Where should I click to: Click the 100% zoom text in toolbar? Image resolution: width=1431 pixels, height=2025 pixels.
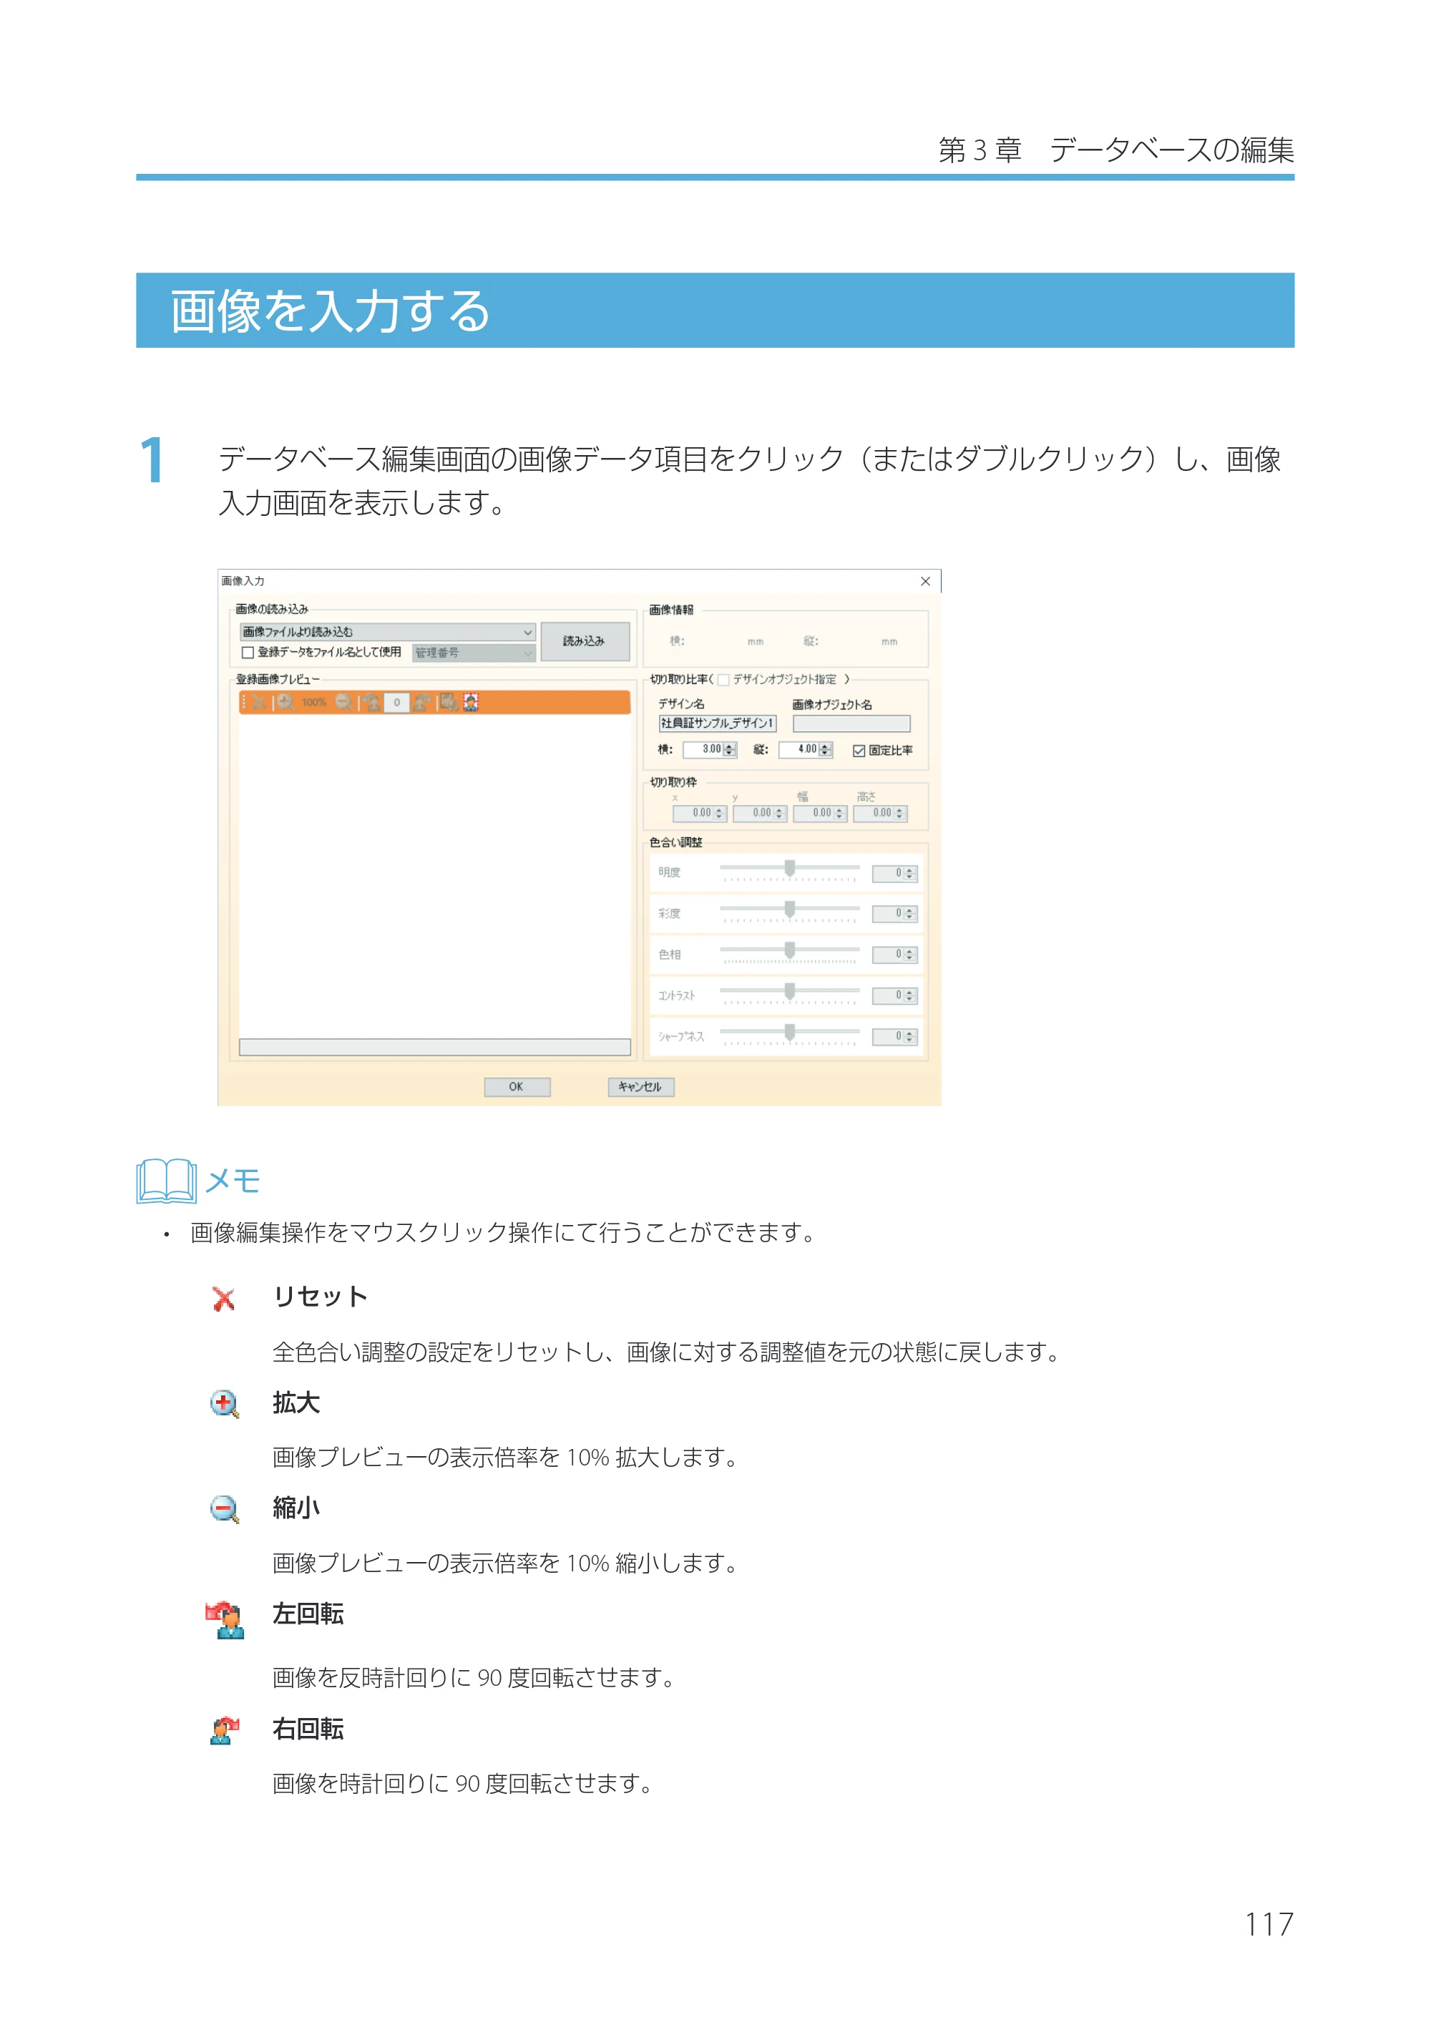pyautogui.click(x=314, y=703)
